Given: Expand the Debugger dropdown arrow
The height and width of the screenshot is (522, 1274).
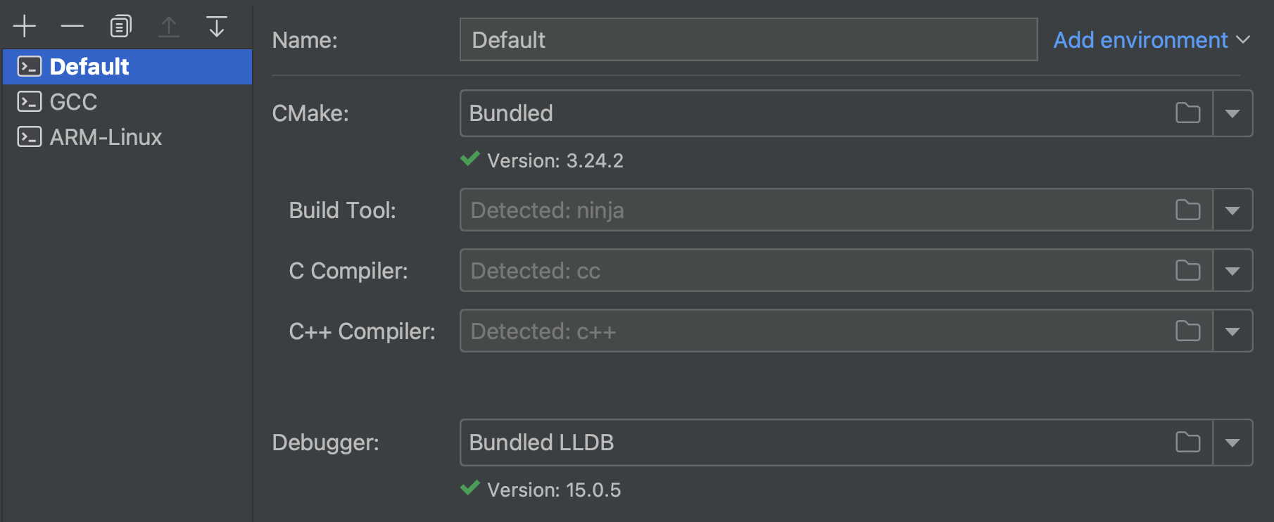Looking at the screenshot, I should tap(1232, 443).
